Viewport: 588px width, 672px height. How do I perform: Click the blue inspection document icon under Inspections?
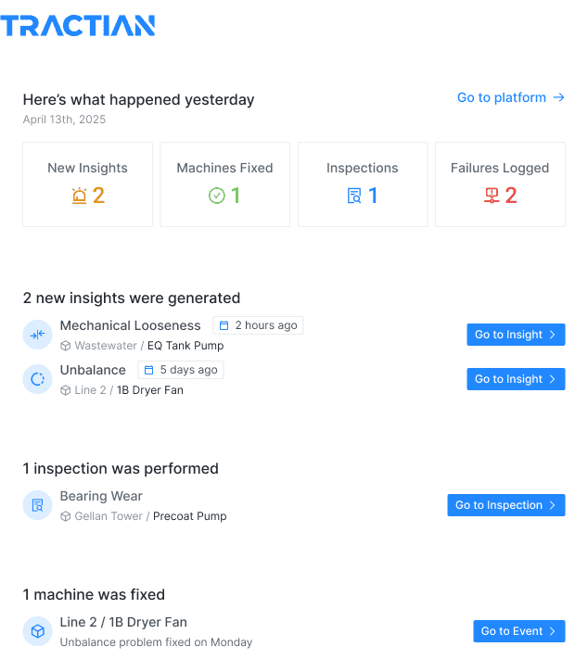coord(354,196)
